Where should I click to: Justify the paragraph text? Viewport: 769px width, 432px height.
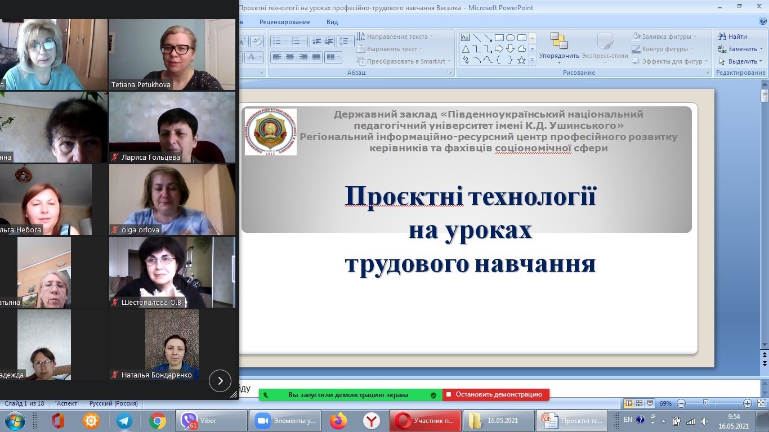316,57
